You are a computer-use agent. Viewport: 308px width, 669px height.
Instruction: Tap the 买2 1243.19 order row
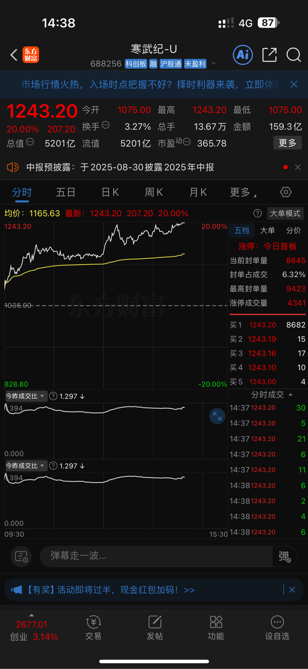[x=267, y=339]
